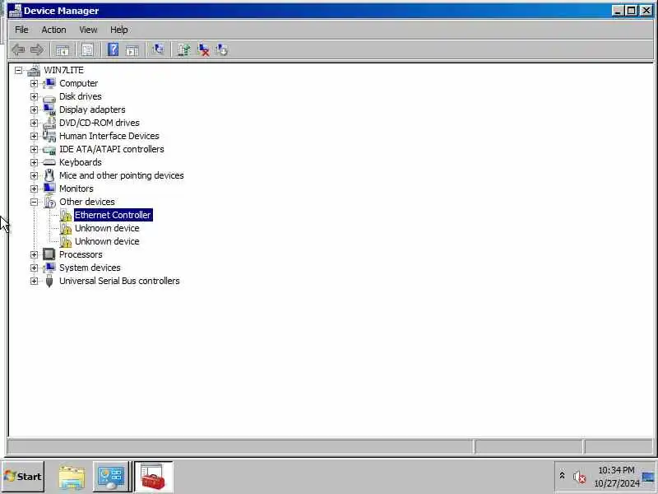
Task: Expand the System devices category
Action: 34,268
